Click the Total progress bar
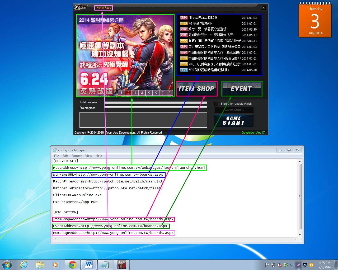This screenshot has height=270, width=338. pos(156,103)
